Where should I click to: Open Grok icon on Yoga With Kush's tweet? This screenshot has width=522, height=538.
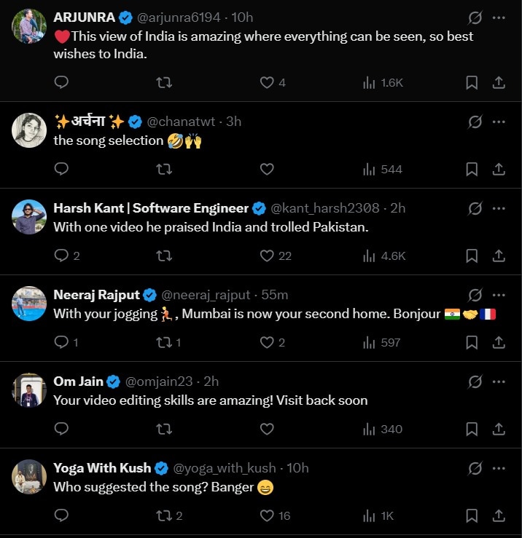pos(475,468)
